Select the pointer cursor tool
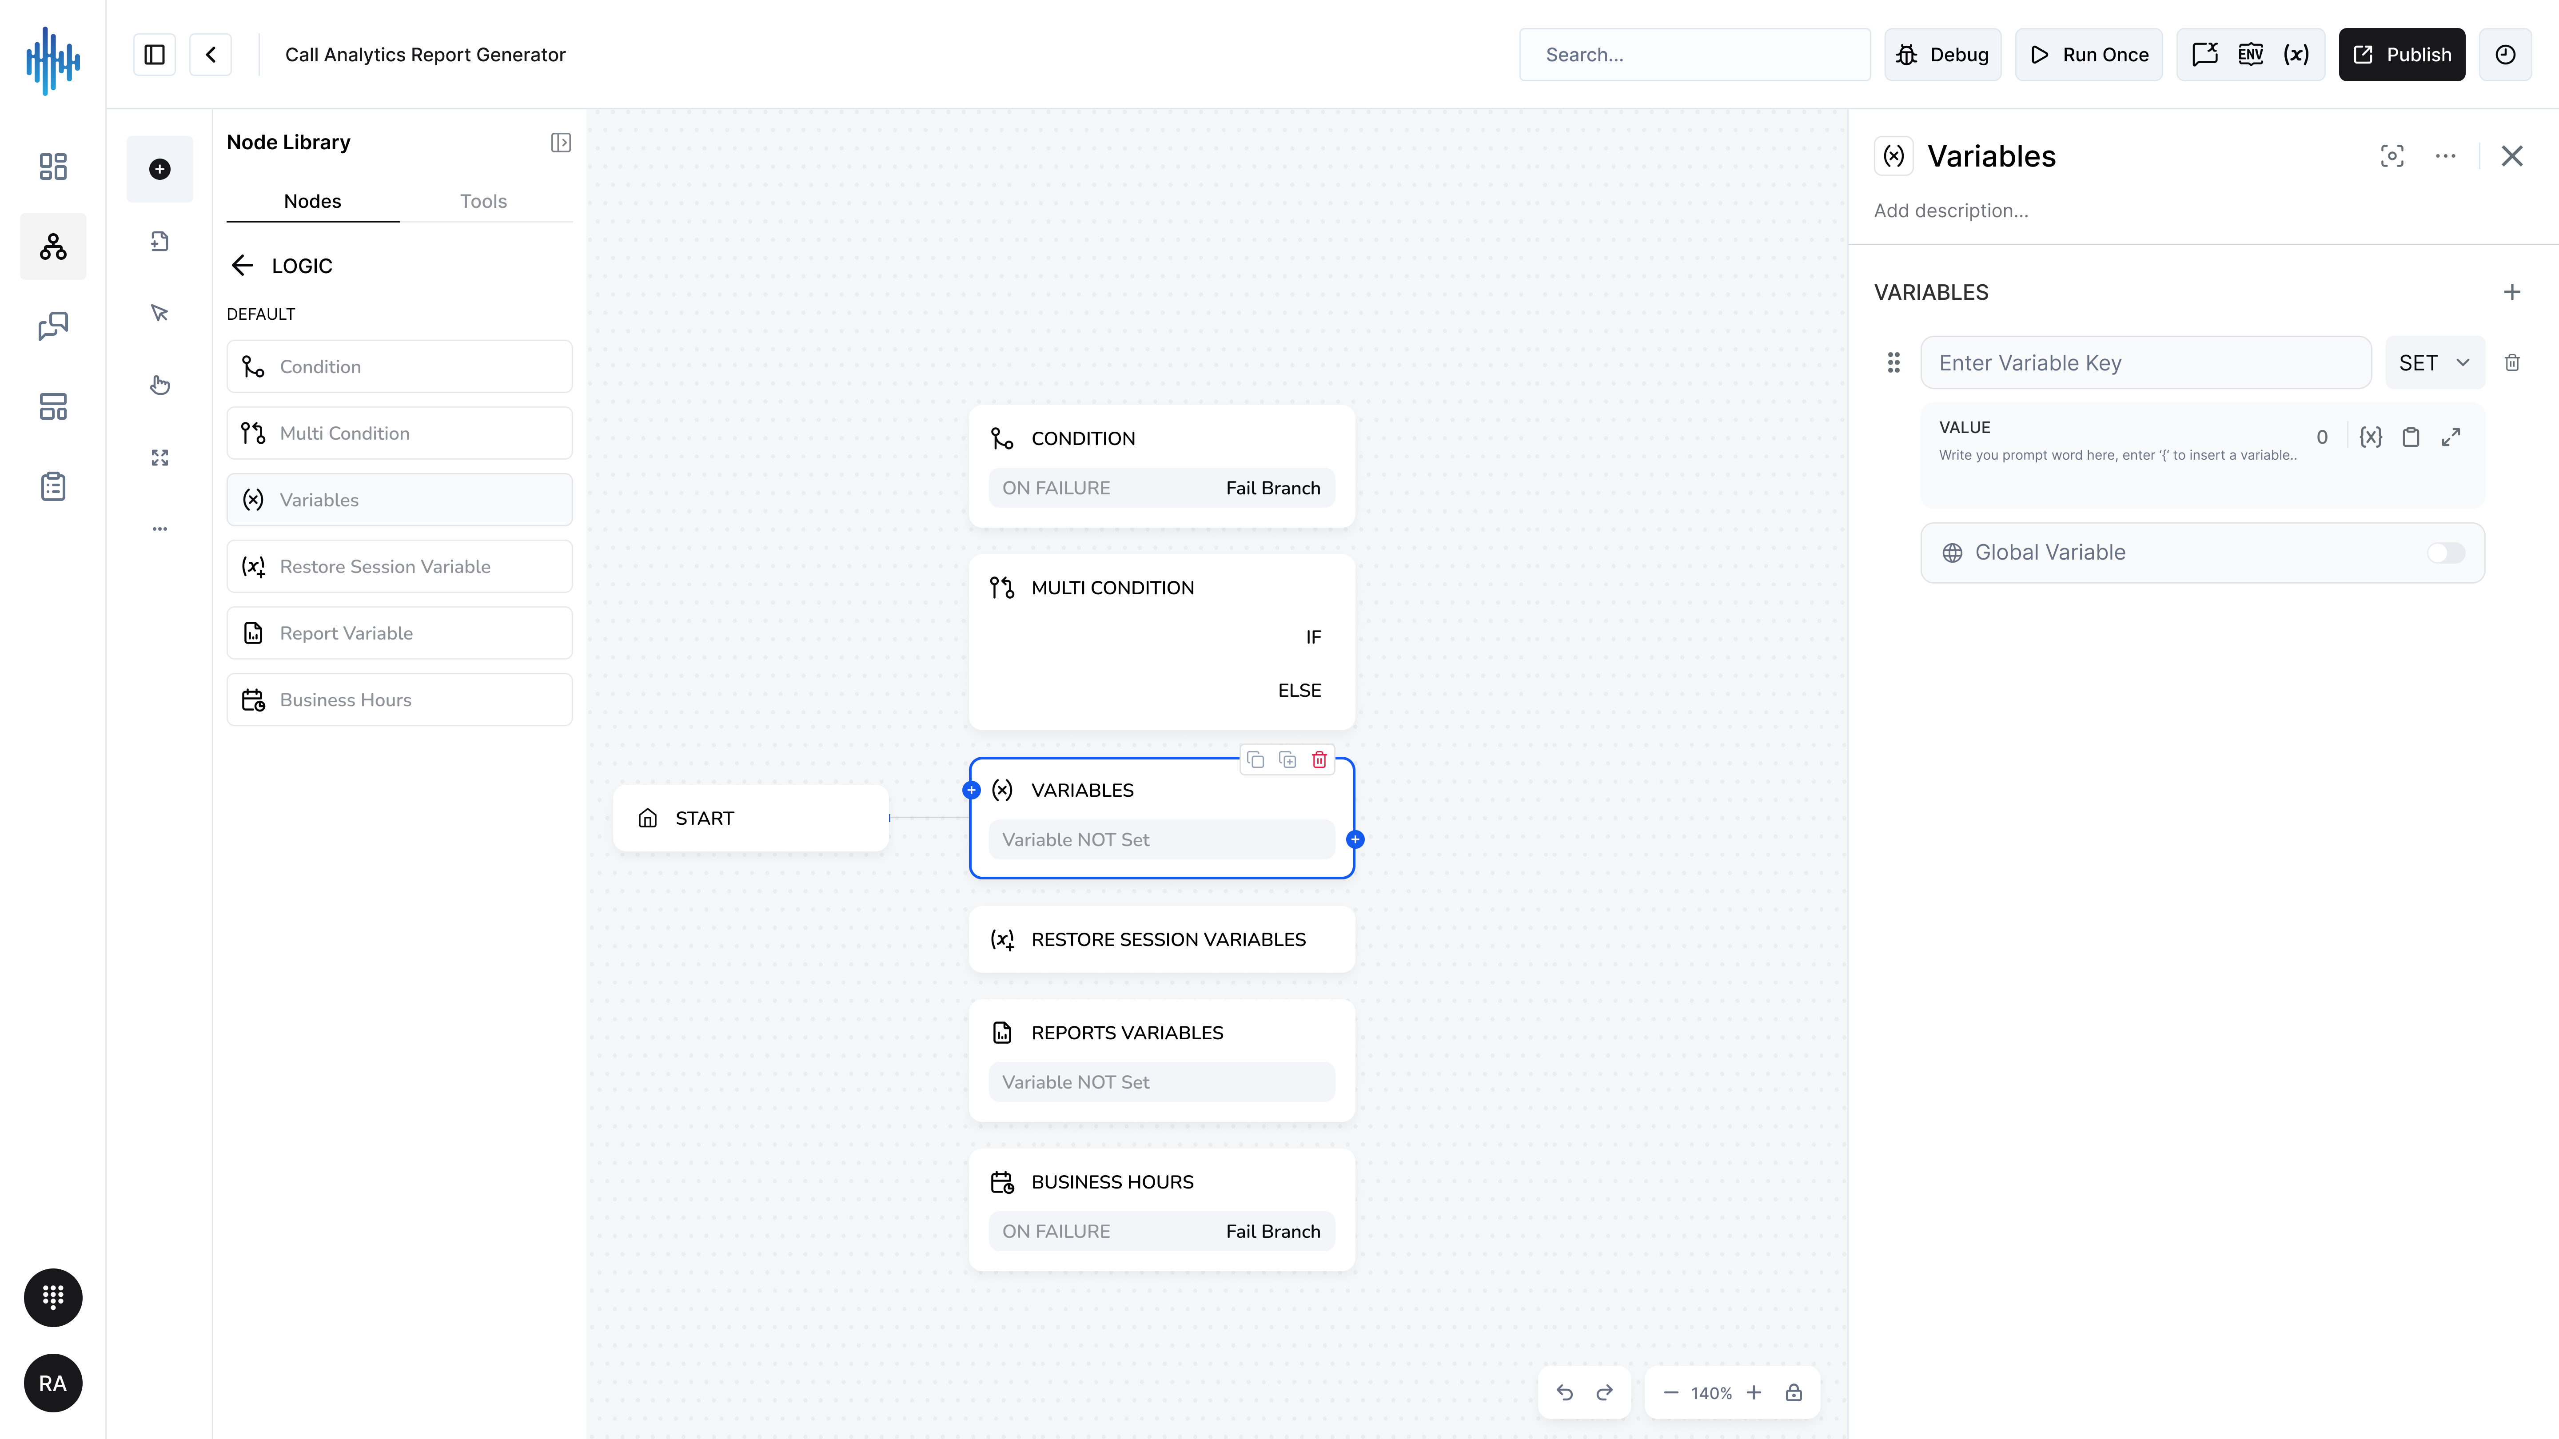 tap(160, 313)
